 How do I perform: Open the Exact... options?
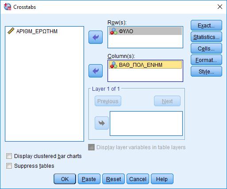206,25
